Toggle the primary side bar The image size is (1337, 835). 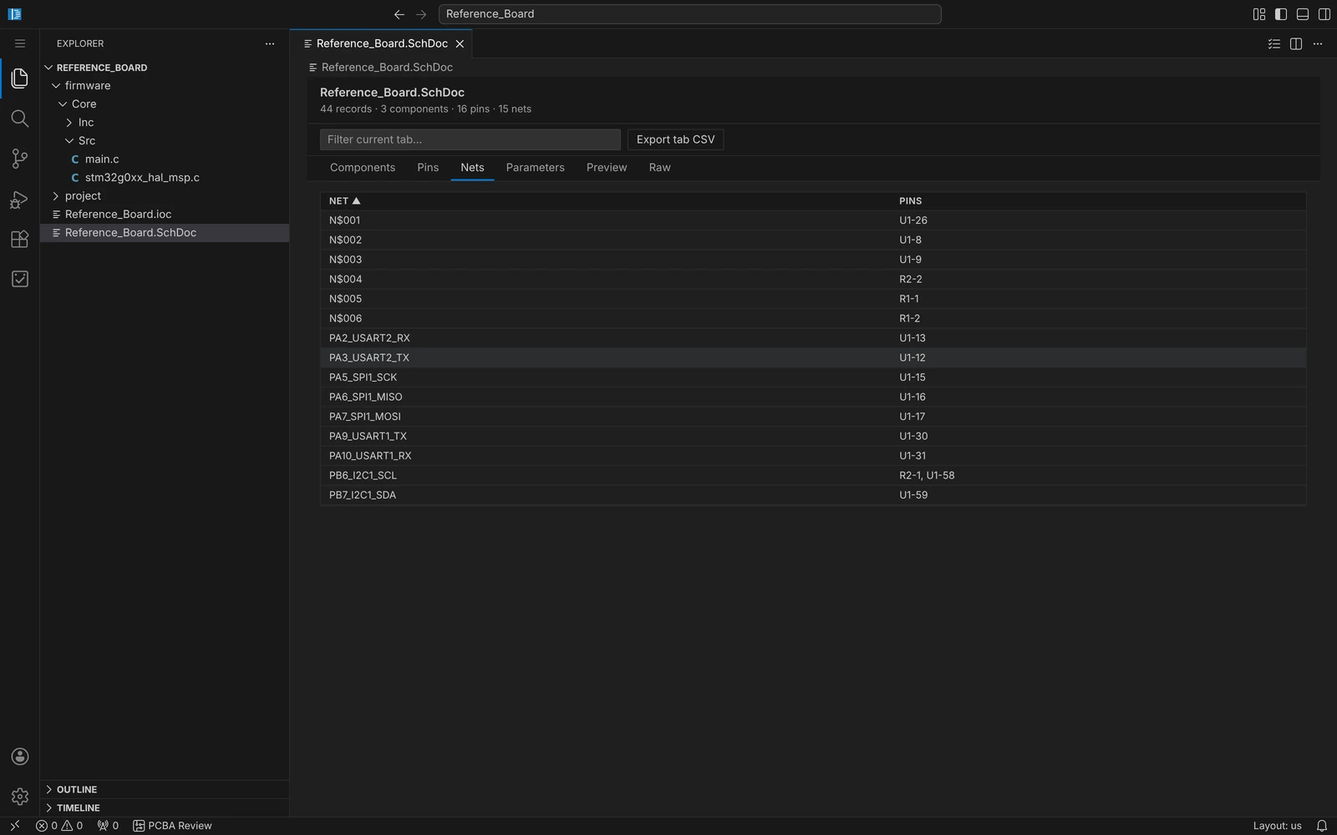click(1281, 14)
